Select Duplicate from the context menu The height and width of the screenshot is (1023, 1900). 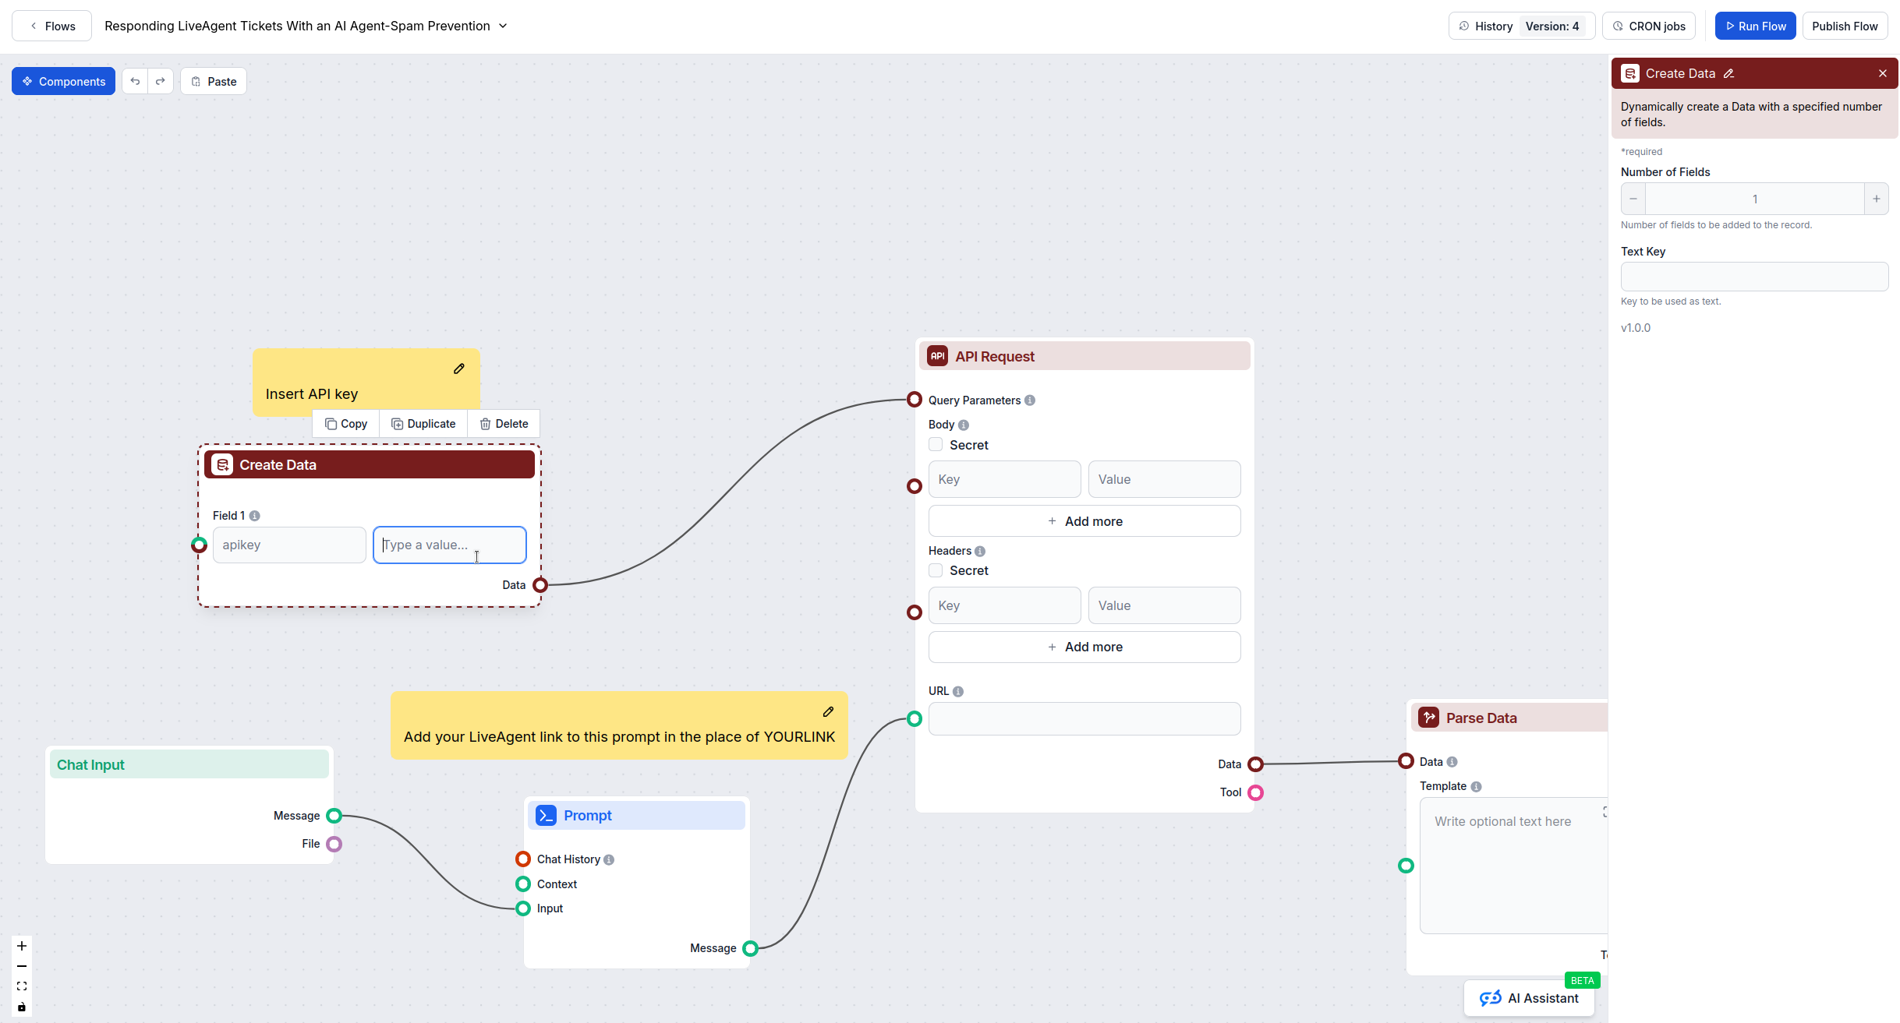pyautogui.click(x=423, y=423)
